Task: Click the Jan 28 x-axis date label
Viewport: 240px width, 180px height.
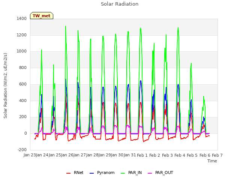Action: tap(92, 155)
